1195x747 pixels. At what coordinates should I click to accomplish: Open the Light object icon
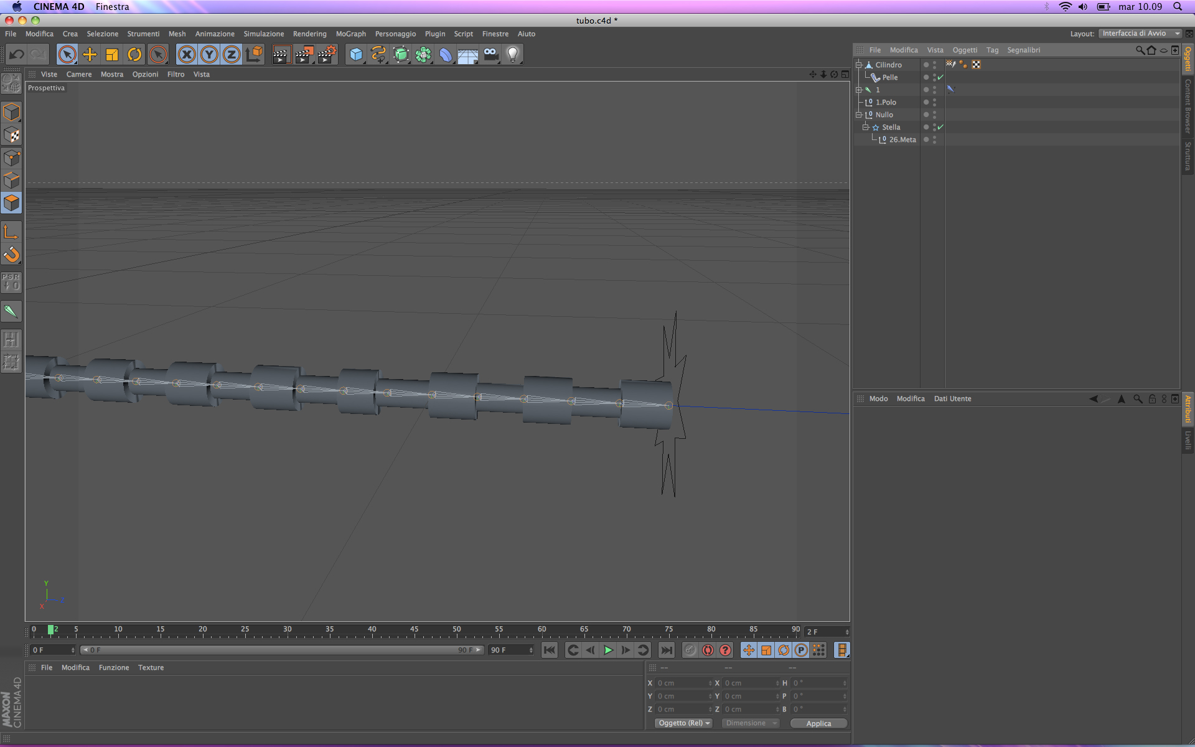coord(513,55)
